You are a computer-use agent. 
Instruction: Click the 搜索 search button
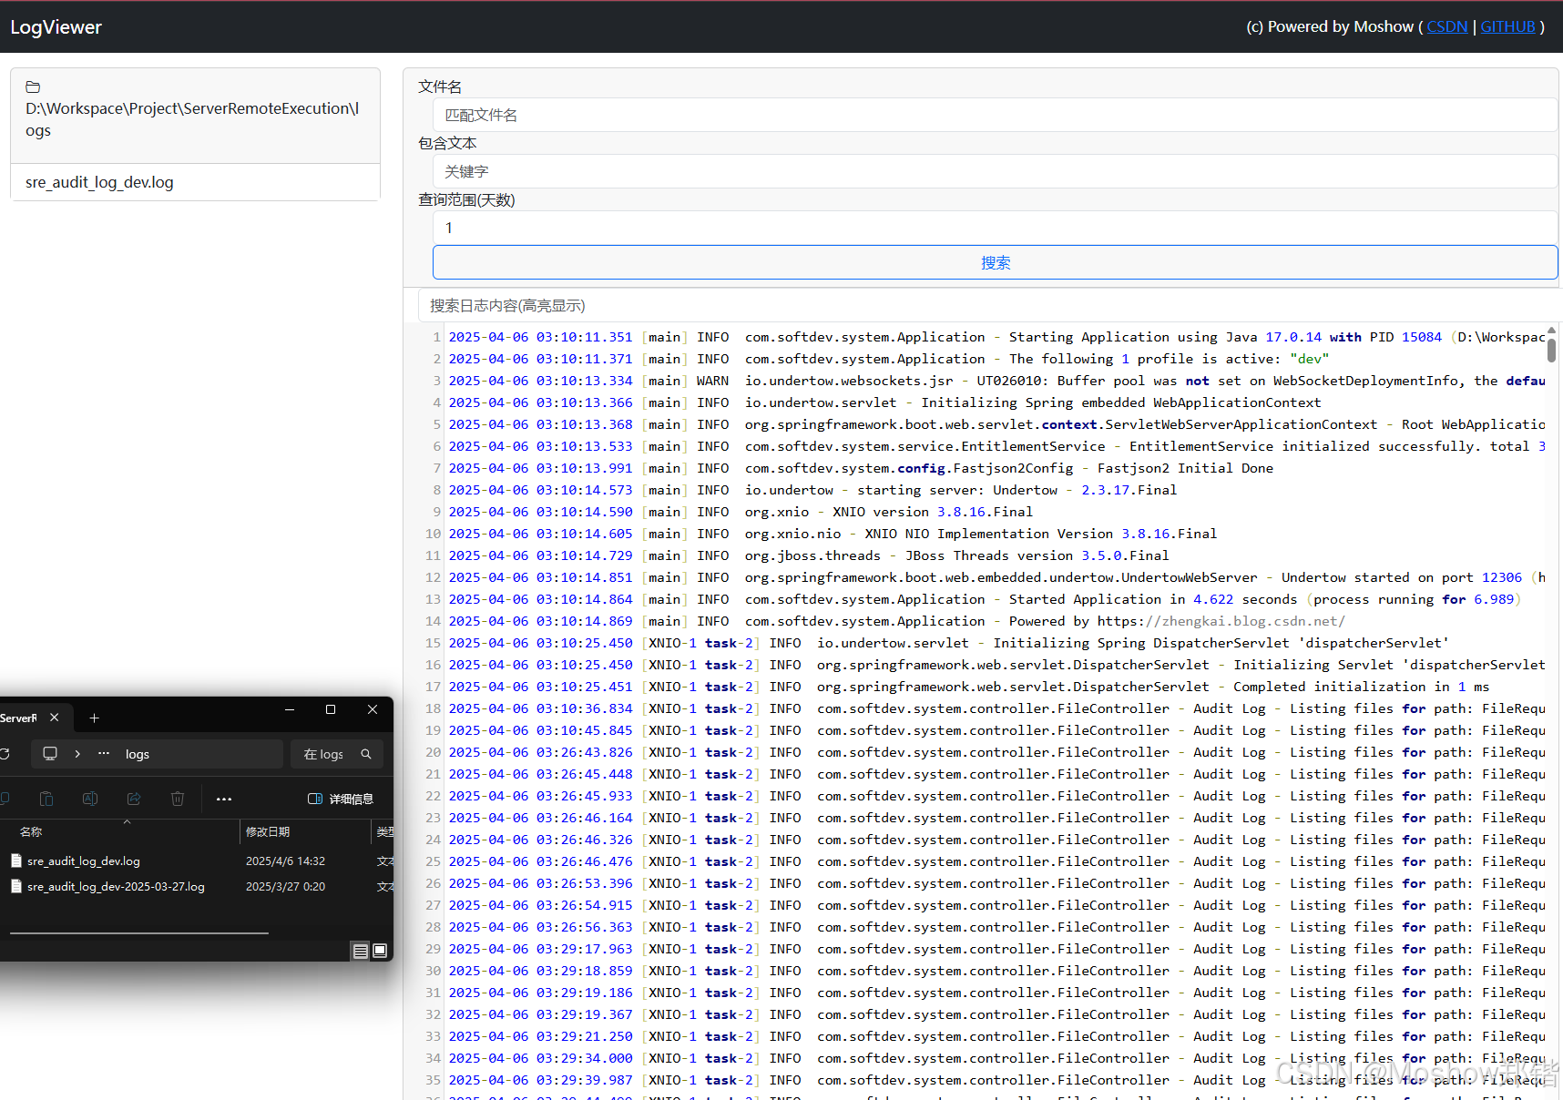coord(995,262)
